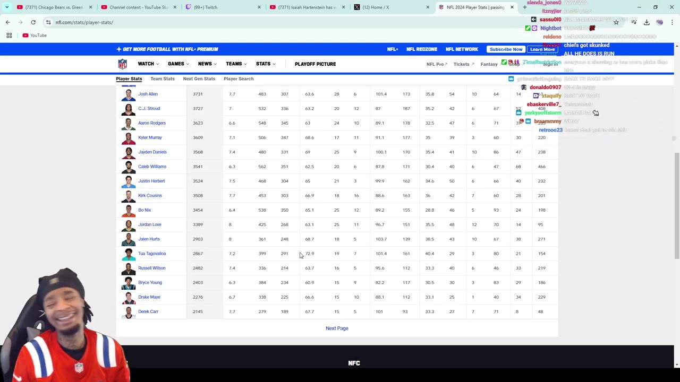Open the PLAYOFF PICTURE page
The width and height of the screenshot is (680, 382).
(x=315, y=64)
